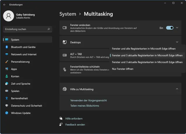Open Netzwerk und Internet settings

click(x=24, y=54)
